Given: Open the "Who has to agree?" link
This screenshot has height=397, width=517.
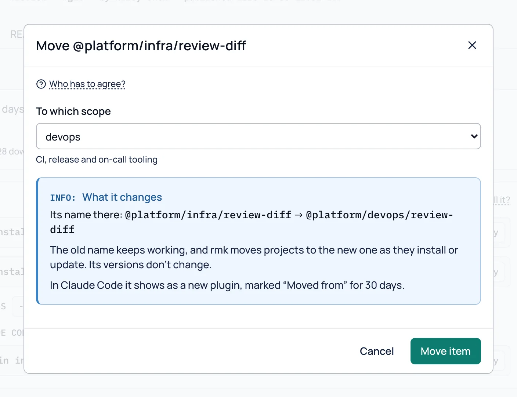Looking at the screenshot, I should [x=87, y=84].
